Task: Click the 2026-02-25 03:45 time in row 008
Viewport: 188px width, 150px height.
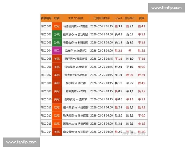Action: coord(102,83)
